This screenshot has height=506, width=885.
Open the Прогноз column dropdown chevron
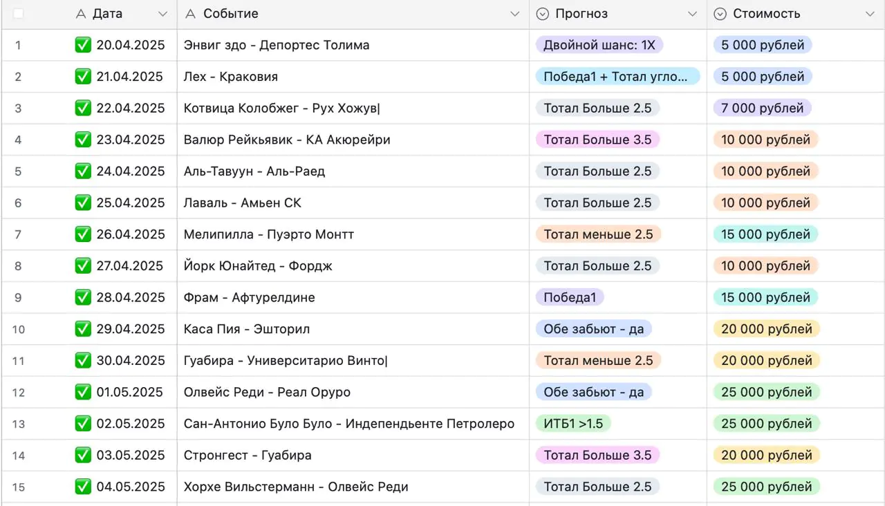[x=692, y=14]
